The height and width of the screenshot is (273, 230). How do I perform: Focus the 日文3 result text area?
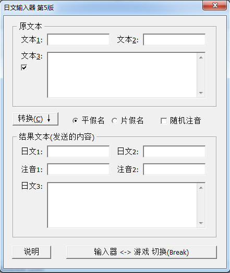click(122, 205)
